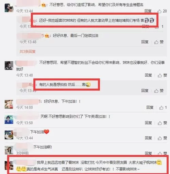This screenshot has height=174, width=170.
Task: Open avatar of the 下午加油啊 commenter
Action: click(9, 150)
